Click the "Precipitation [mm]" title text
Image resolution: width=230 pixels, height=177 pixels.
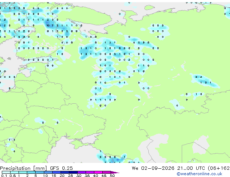pyautogui.click(x=24, y=168)
